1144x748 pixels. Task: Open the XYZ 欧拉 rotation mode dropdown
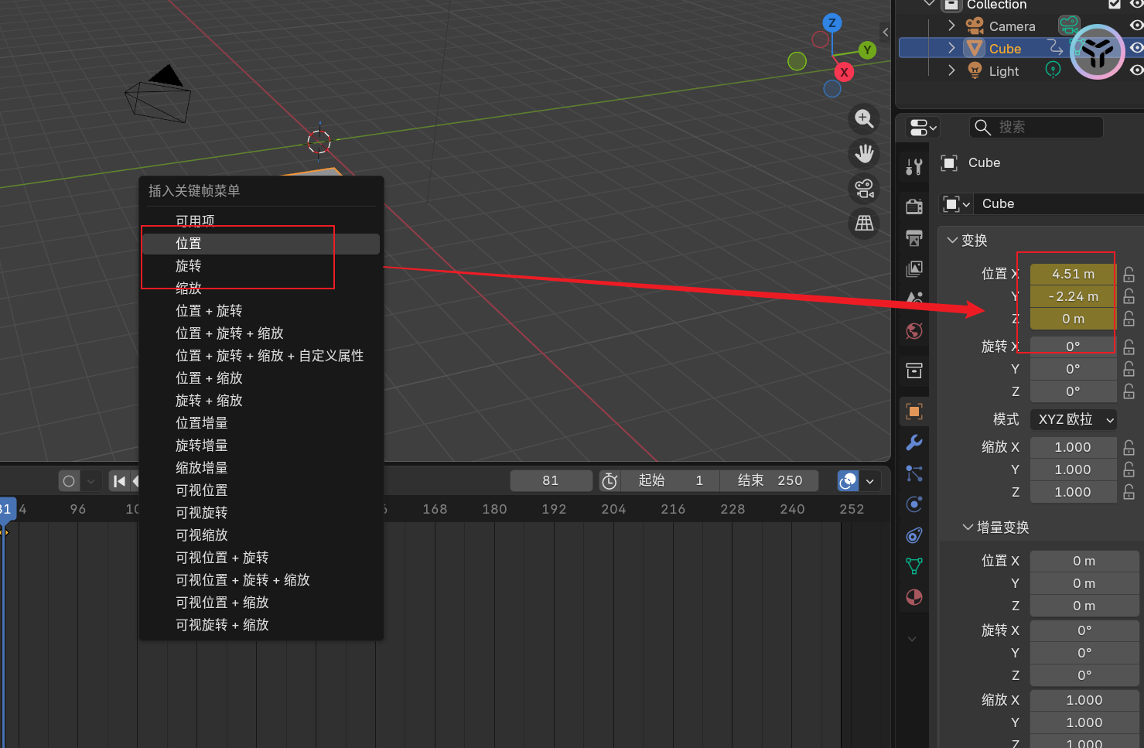click(1073, 419)
